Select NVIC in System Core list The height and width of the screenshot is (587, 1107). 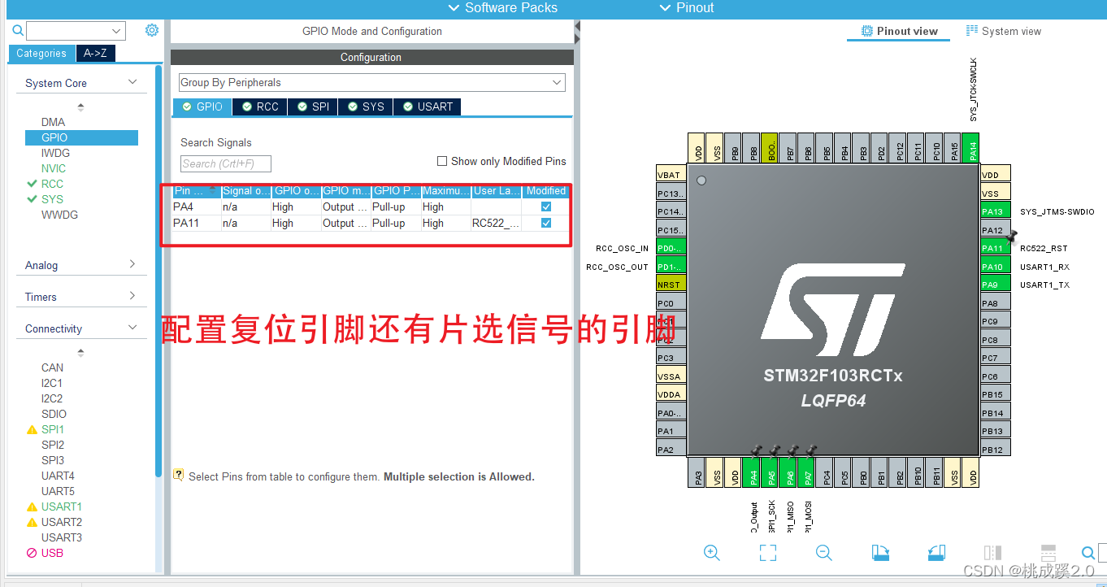(54, 168)
